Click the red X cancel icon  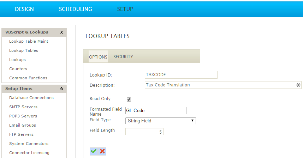pyautogui.click(x=102, y=151)
